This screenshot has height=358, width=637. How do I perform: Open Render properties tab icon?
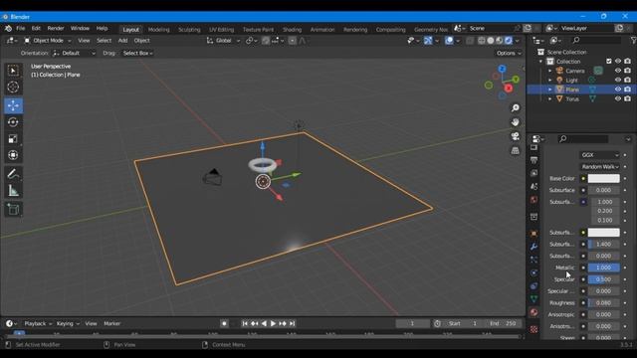533,147
